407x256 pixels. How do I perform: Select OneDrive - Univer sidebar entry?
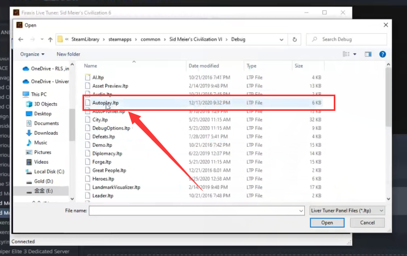pyautogui.click(x=46, y=82)
